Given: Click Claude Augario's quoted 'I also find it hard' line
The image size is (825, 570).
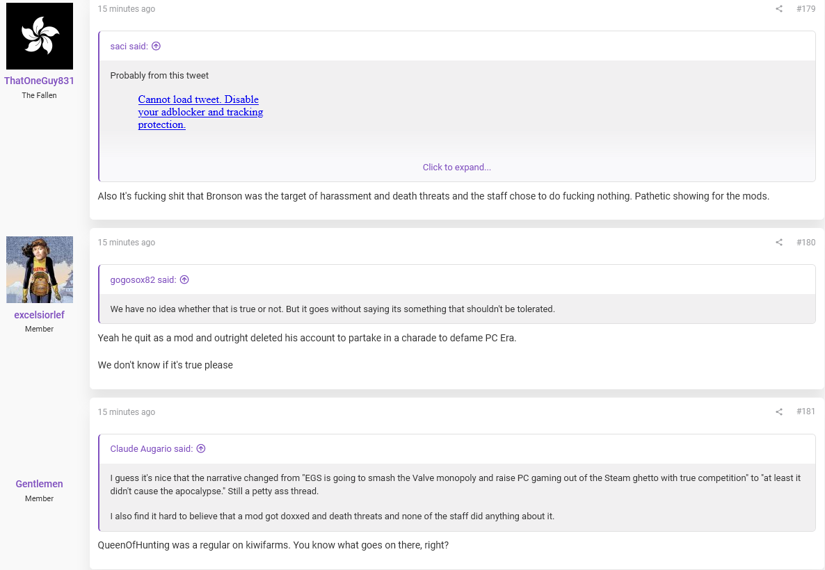Looking at the screenshot, I should tap(332, 516).
